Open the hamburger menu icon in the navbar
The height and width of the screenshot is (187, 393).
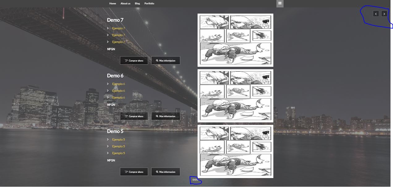pyautogui.click(x=280, y=3)
